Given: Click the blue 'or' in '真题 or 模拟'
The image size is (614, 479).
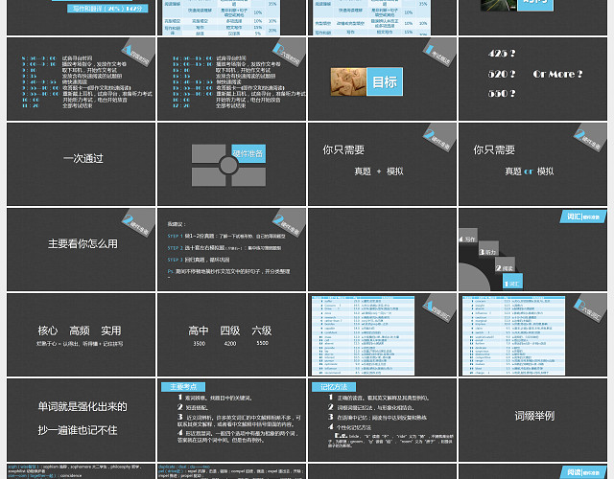Looking at the screenshot, I should tap(529, 171).
